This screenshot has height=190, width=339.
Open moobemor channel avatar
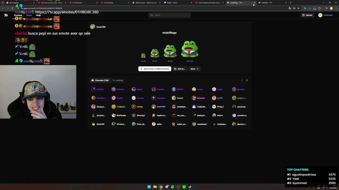tap(194, 124)
